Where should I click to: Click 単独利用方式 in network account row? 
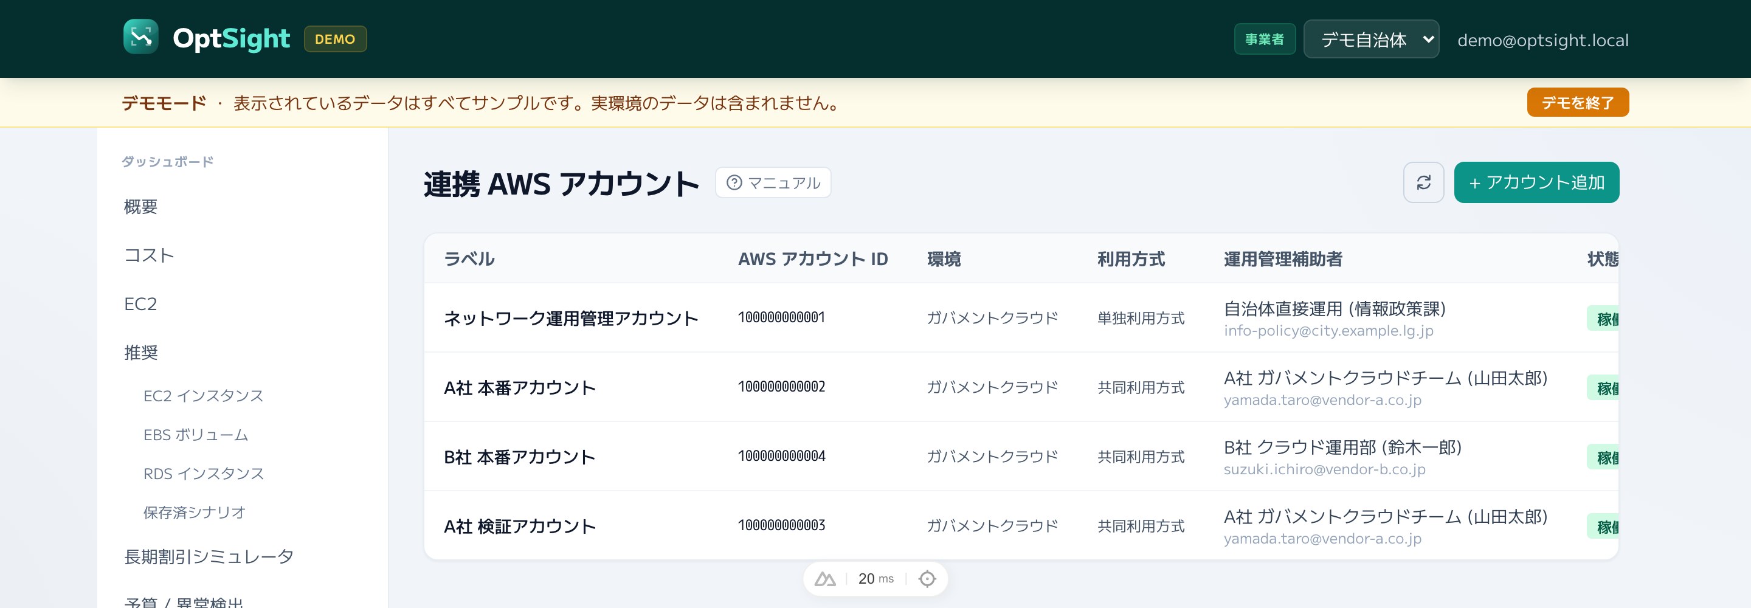pyautogui.click(x=1141, y=318)
